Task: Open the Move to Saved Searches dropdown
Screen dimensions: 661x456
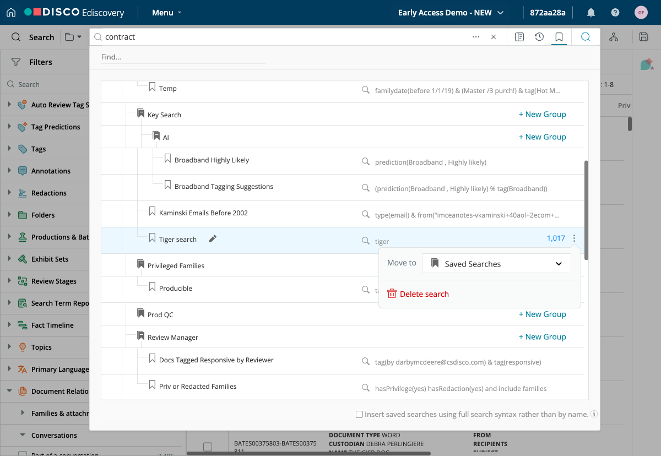Action: (496, 263)
